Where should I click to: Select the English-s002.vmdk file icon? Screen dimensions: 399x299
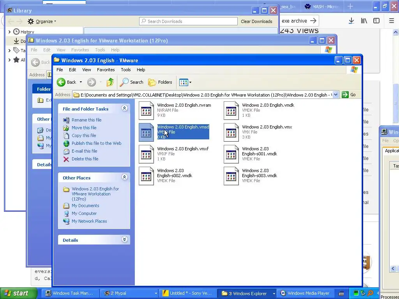coord(147,176)
